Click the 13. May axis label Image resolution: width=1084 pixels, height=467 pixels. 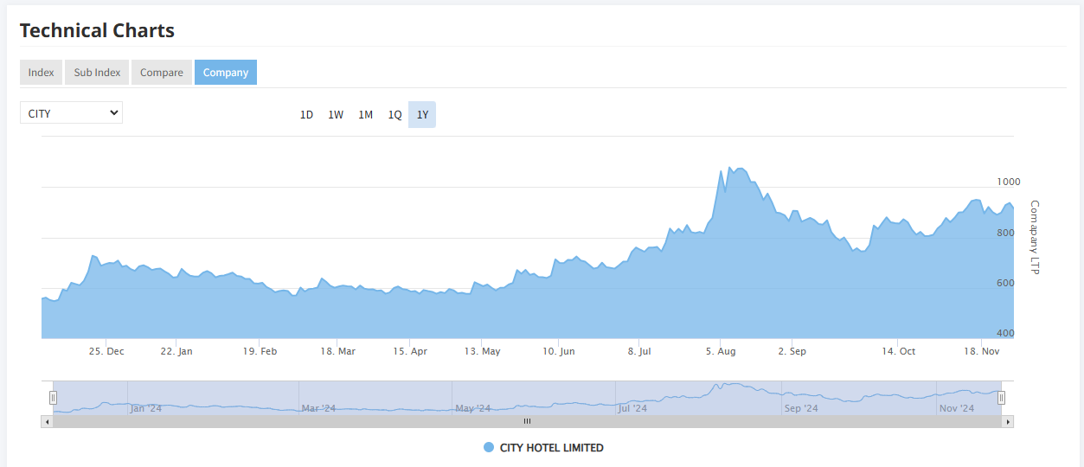[482, 352]
